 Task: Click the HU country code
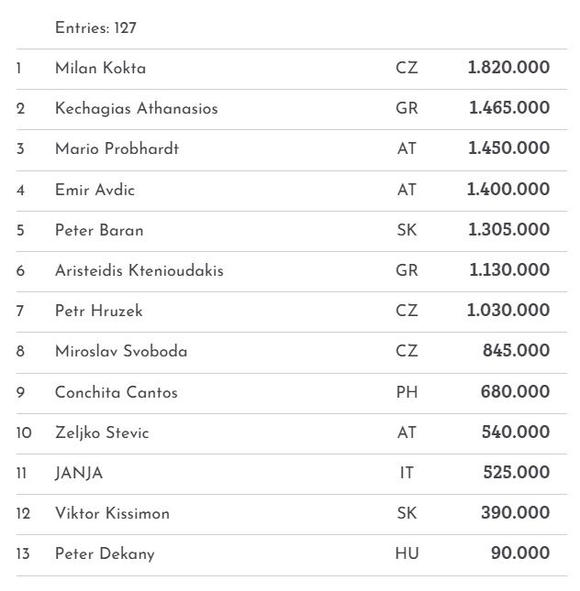click(x=407, y=553)
